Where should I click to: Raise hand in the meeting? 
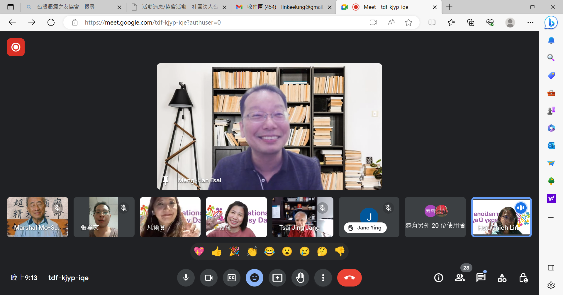[300, 278]
